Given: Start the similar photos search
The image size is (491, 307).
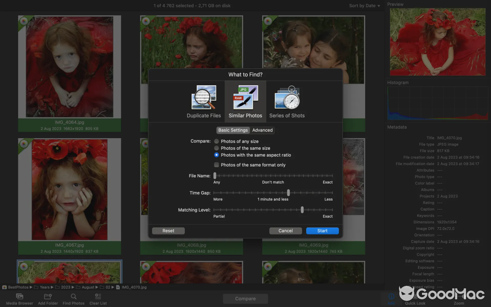Looking at the screenshot, I should pyautogui.click(x=322, y=231).
